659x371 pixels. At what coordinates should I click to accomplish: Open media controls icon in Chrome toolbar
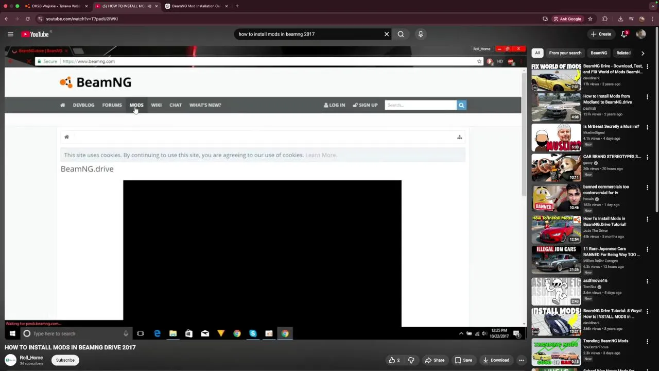tap(631, 19)
